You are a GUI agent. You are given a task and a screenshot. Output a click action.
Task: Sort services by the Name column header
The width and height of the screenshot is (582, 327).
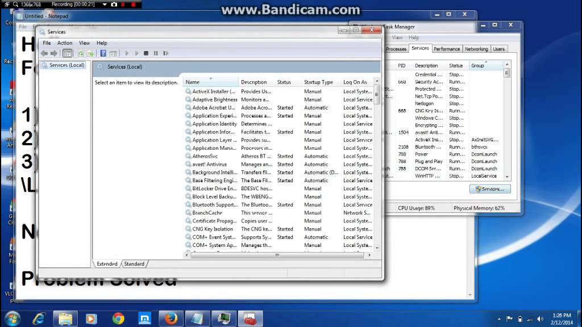click(x=210, y=82)
